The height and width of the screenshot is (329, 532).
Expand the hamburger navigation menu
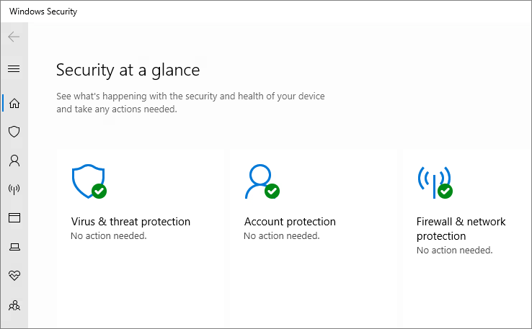(x=14, y=69)
